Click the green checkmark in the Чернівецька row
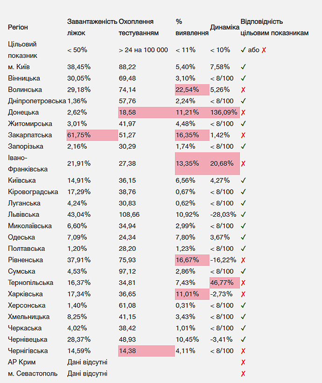322x383 pixels. click(x=243, y=340)
